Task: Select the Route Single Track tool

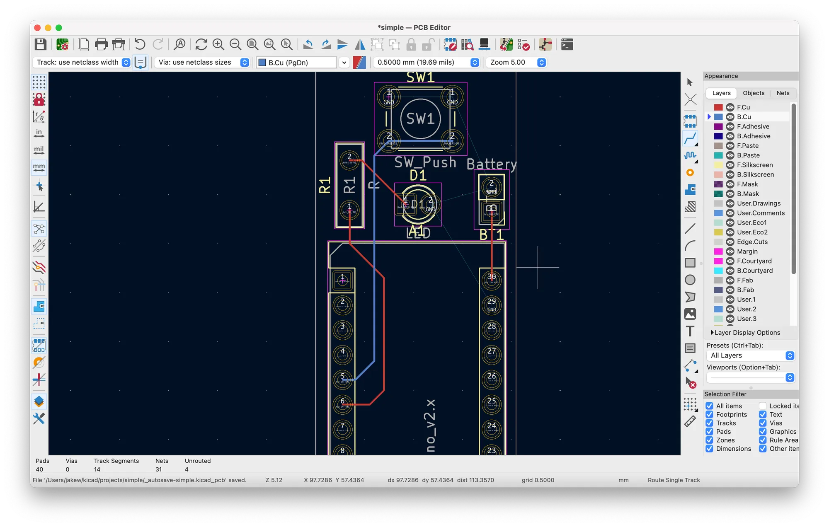Action: pos(690,138)
